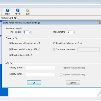The height and width of the screenshot is (101, 101).
Task: Click the Cancel button
Action: click(73, 83)
